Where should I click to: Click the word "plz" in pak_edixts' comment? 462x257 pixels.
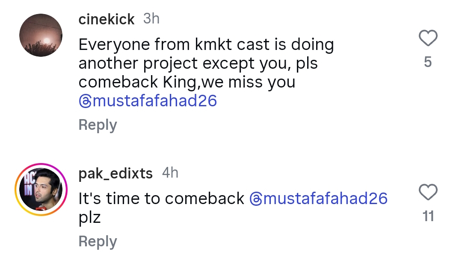click(90, 217)
